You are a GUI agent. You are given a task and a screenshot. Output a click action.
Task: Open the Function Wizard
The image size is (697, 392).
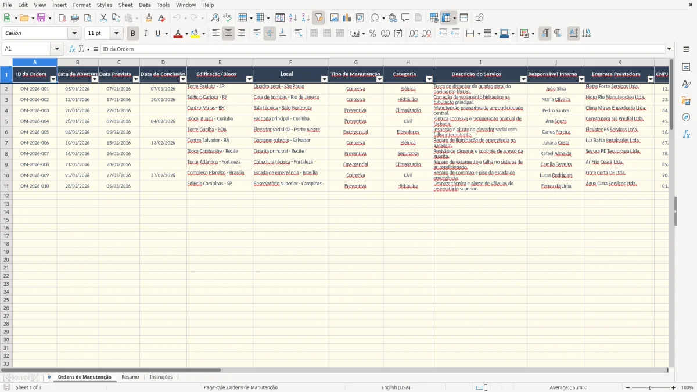pyautogui.click(x=73, y=49)
